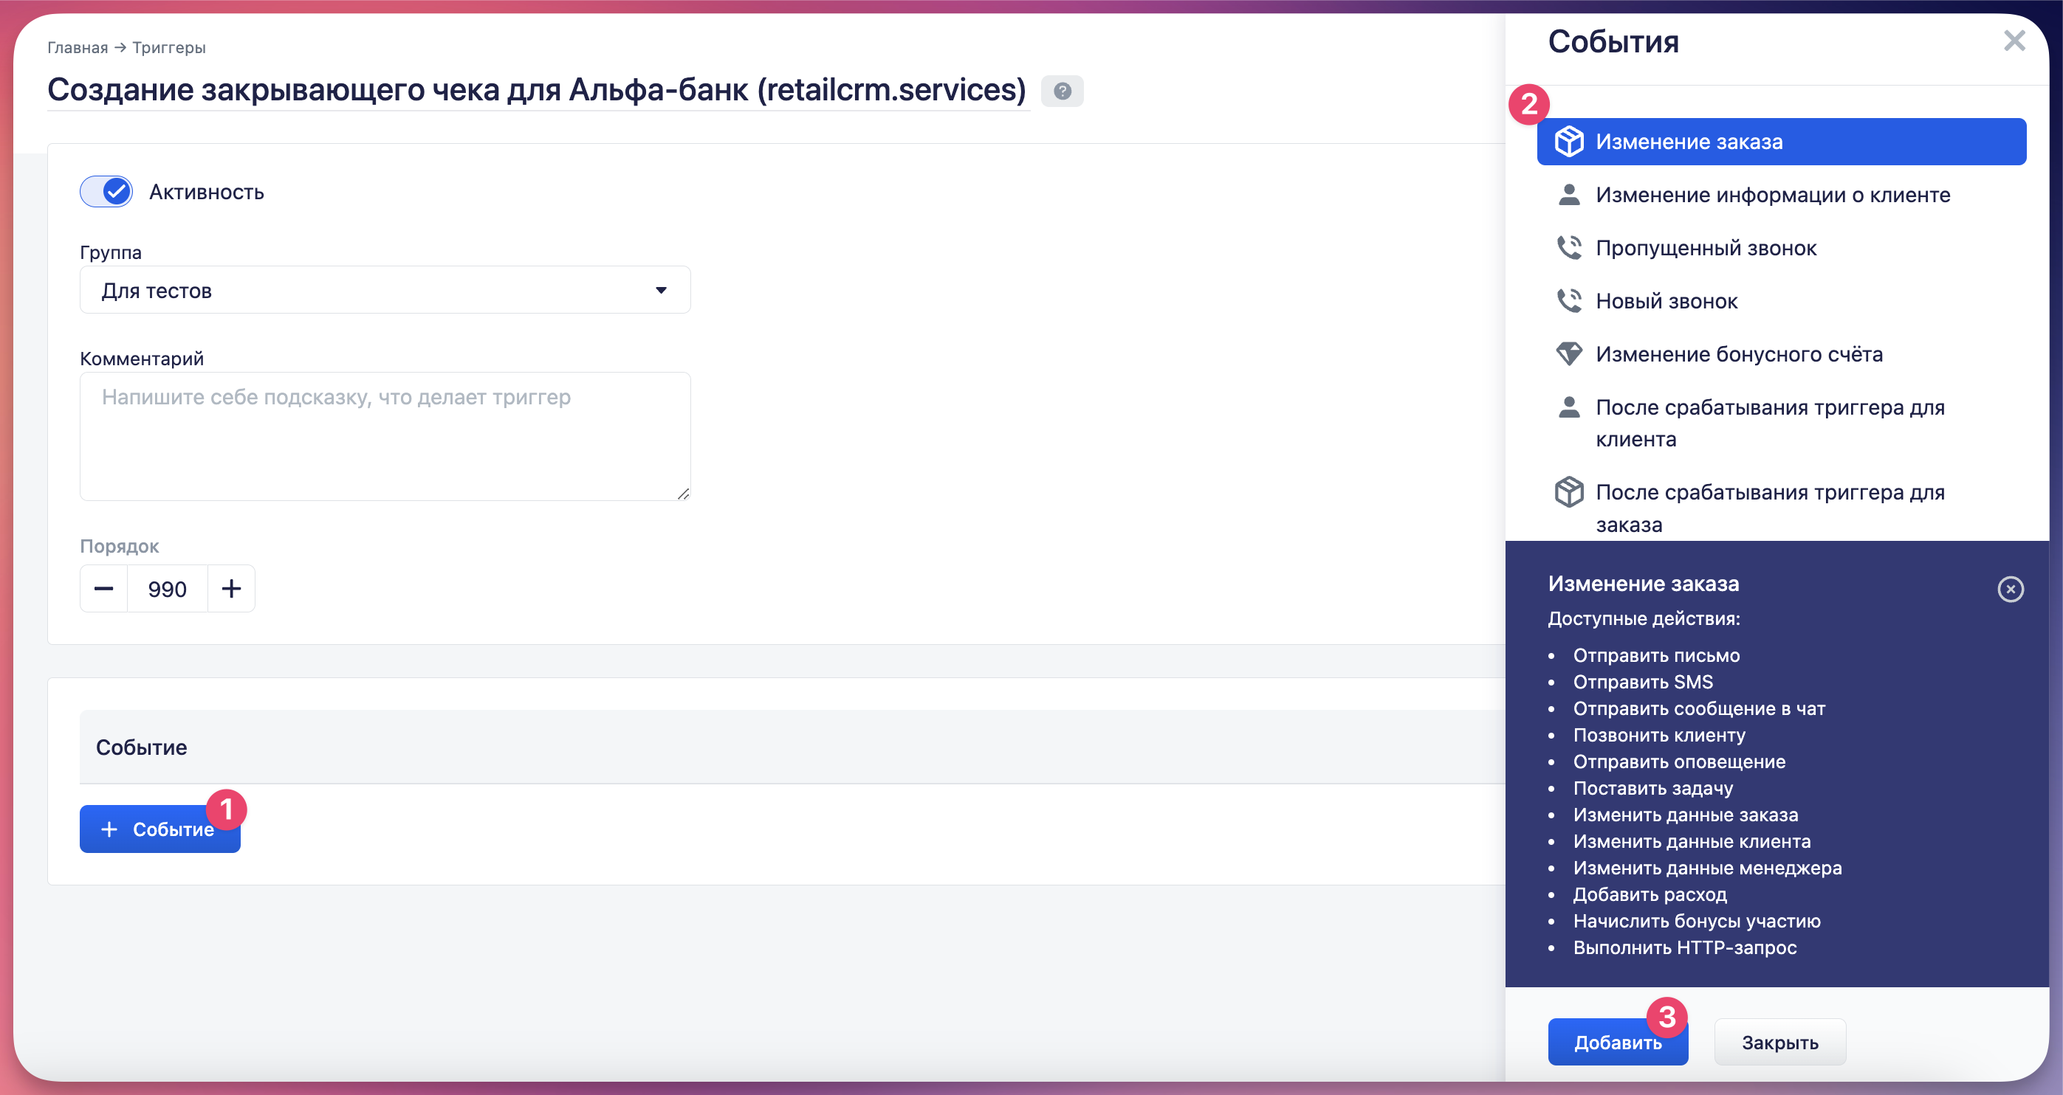Open the Группа dropdown
Viewport: 2063px width, 1095px height.
tap(385, 290)
